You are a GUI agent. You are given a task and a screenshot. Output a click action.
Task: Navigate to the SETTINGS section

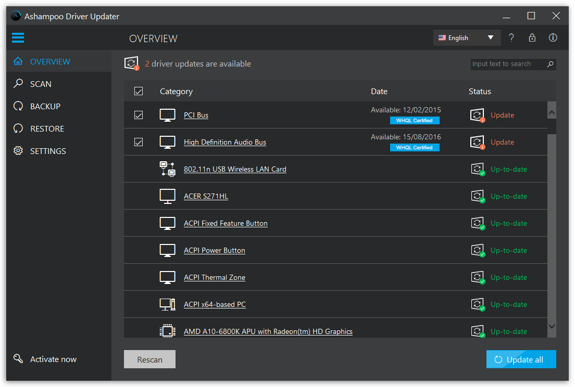(x=47, y=151)
